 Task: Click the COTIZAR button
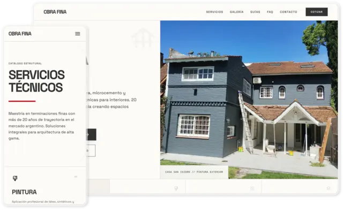[x=317, y=12]
